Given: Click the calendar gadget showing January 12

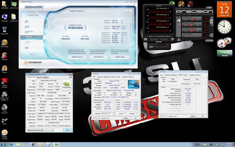Looking at the screenshot, I should pyautogui.click(x=224, y=9).
